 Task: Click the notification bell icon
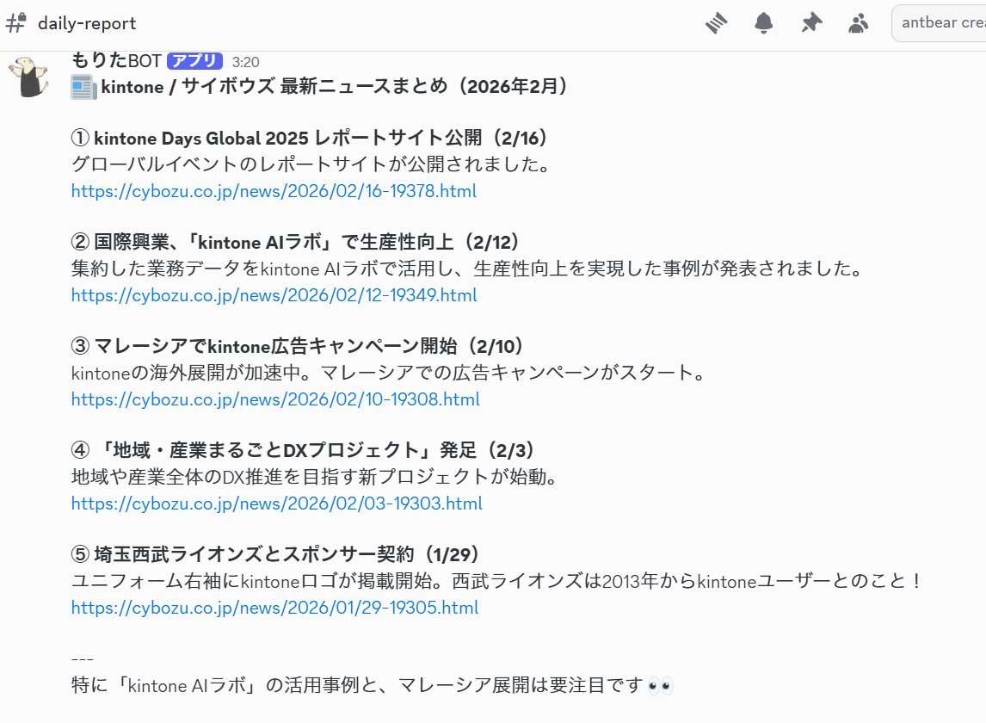tap(763, 23)
